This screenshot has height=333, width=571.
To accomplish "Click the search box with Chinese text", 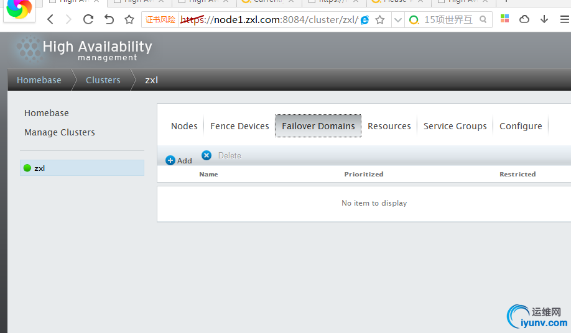I will coord(448,20).
